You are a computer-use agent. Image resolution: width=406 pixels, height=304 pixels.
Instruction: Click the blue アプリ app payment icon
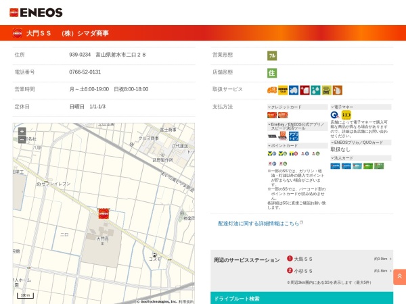coord(294,136)
